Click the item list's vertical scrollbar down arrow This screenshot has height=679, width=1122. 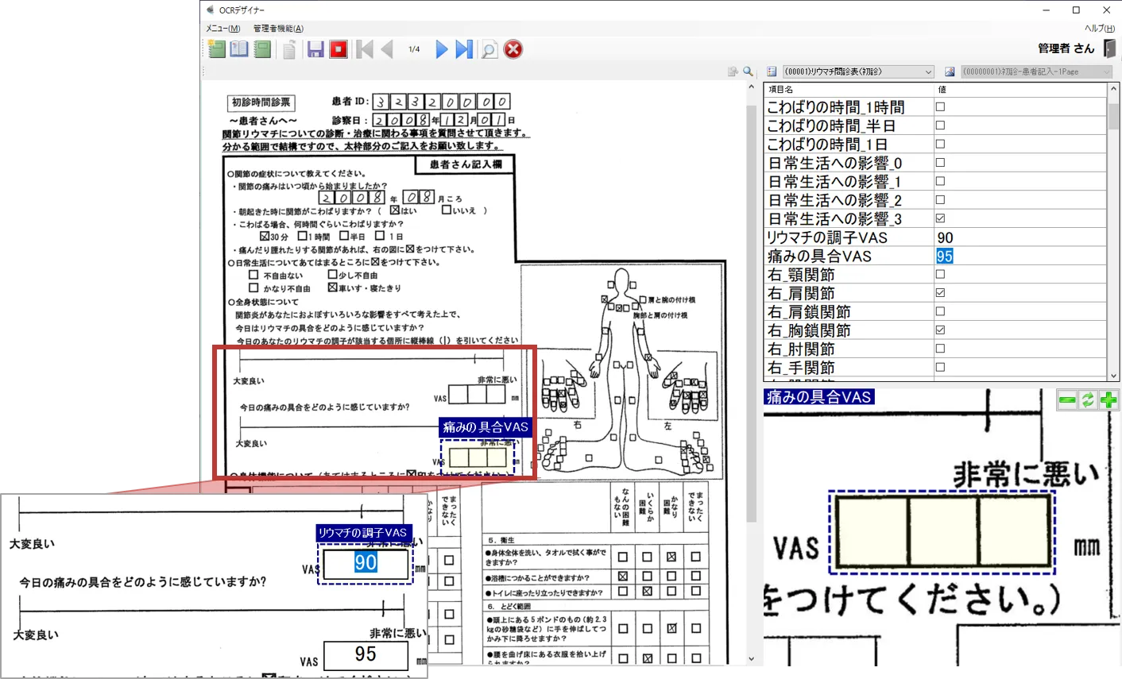tap(1114, 376)
